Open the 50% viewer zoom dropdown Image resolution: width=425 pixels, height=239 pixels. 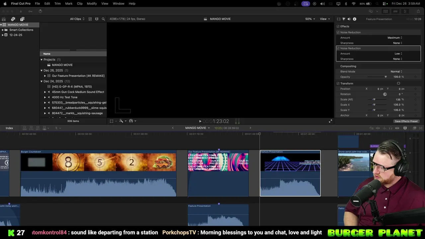(x=310, y=19)
